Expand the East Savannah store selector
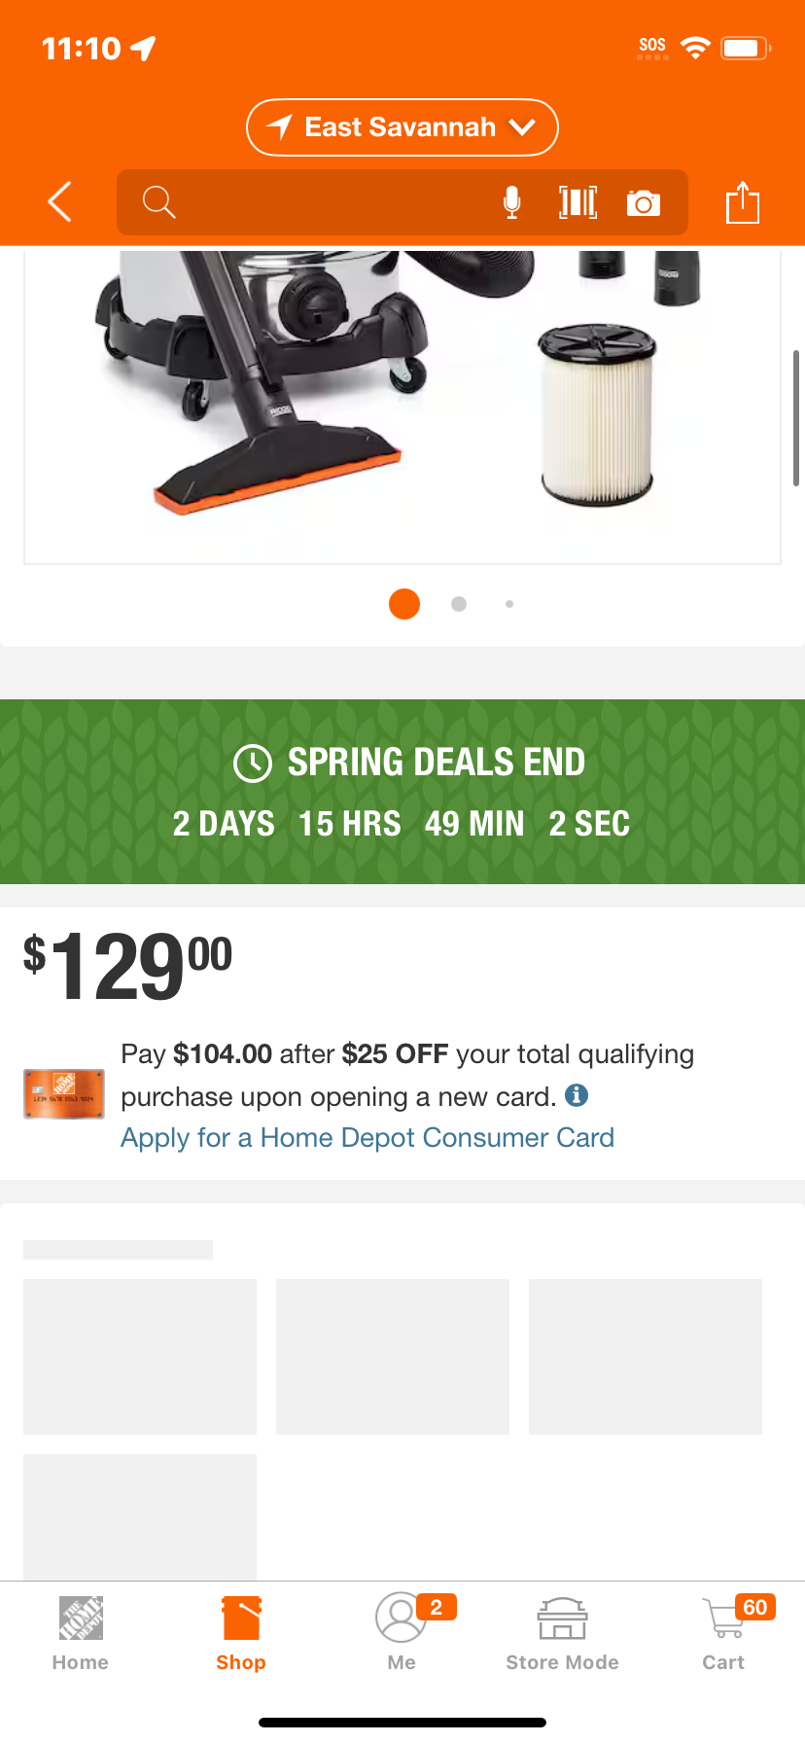Image resolution: width=805 pixels, height=1743 pixels. [402, 127]
